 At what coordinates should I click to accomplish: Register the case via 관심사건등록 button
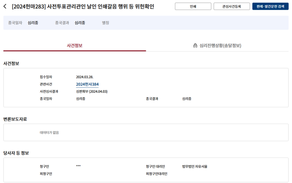tap(232, 6)
